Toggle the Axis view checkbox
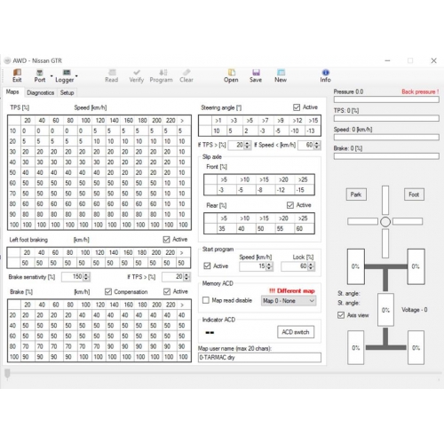This screenshot has width=444, height=444. pyautogui.click(x=341, y=315)
